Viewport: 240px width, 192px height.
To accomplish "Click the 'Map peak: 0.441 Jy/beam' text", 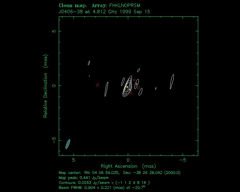I will point(84,178).
